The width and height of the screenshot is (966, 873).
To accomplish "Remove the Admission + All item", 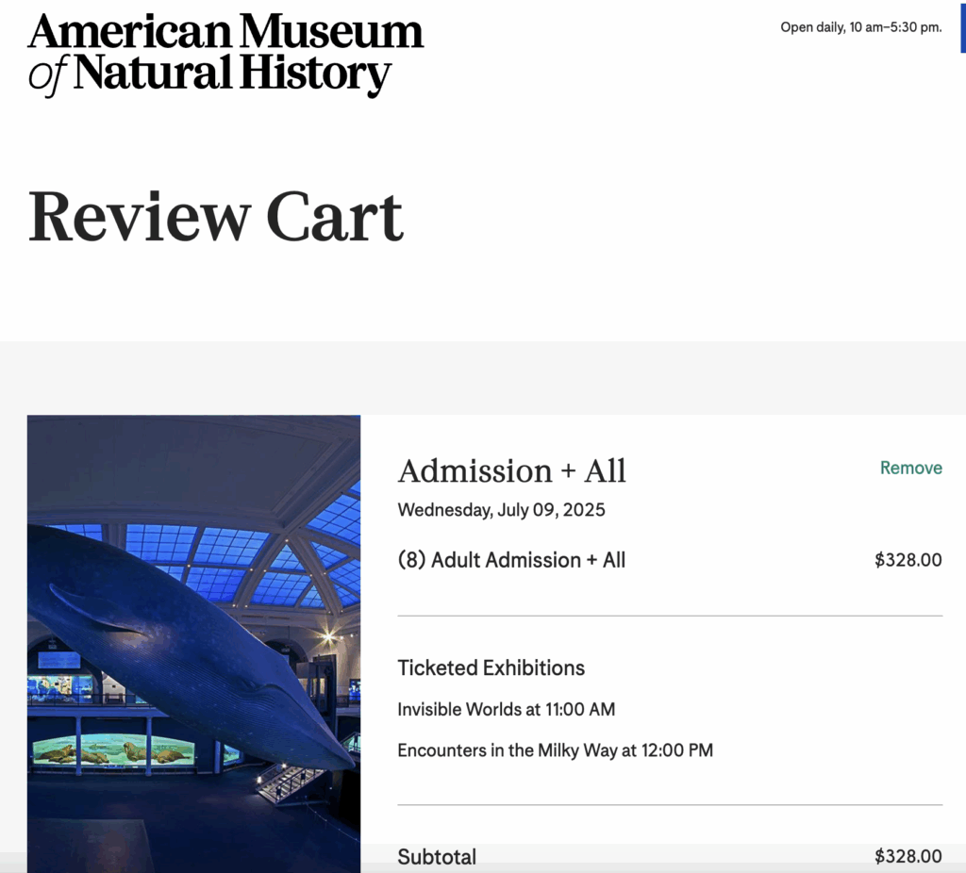I will coord(910,468).
